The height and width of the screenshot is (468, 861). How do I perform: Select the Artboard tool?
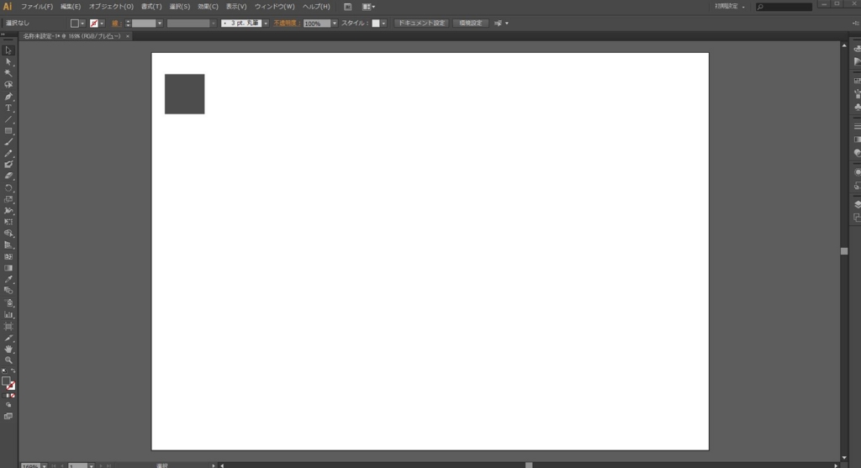tap(8, 327)
